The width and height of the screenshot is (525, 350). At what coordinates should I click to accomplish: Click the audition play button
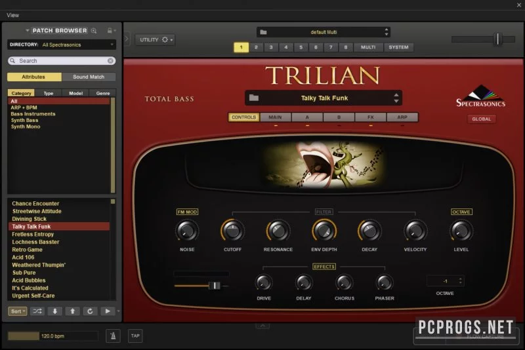click(108, 311)
